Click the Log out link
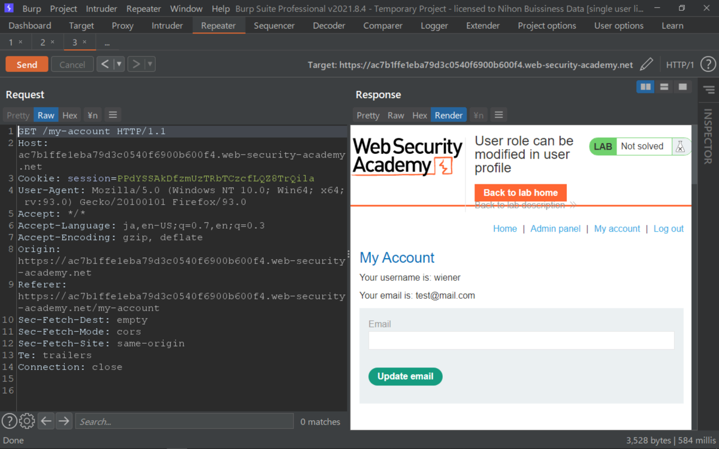The image size is (719, 449). pyautogui.click(x=669, y=229)
